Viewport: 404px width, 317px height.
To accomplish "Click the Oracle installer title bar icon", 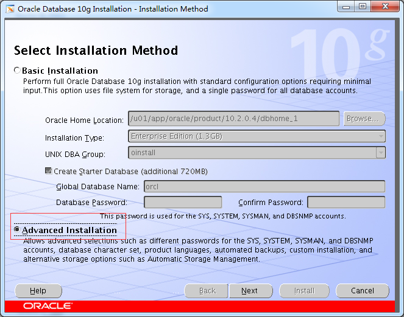I will (x=10, y=9).
